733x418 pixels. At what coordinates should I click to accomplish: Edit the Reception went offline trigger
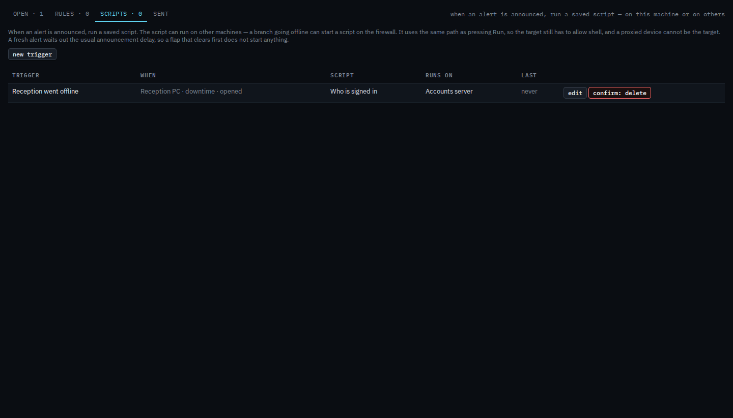tap(575, 93)
